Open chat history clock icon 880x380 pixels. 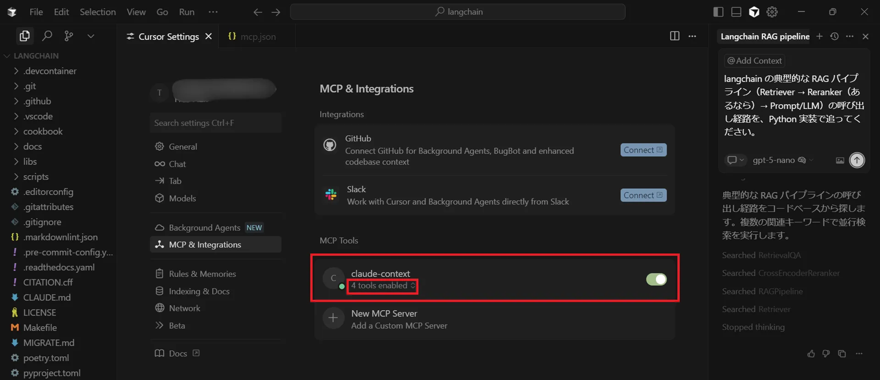click(x=834, y=37)
